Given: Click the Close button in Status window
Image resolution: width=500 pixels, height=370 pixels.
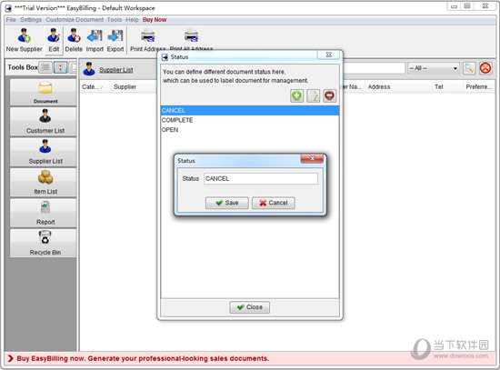Looking at the screenshot, I should [250, 307].
